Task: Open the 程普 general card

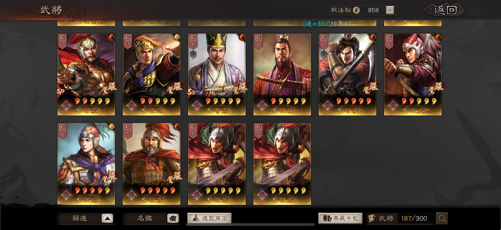Action: (x=152, y=163)
